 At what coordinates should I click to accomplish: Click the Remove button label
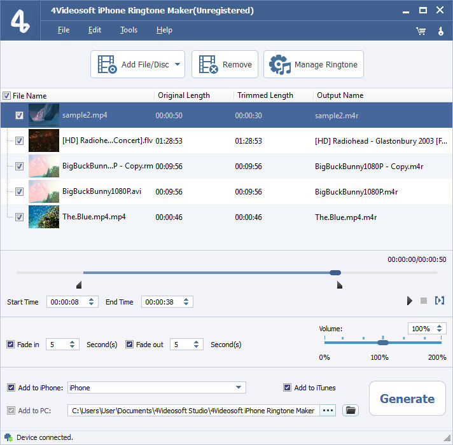tap(237, 64)
